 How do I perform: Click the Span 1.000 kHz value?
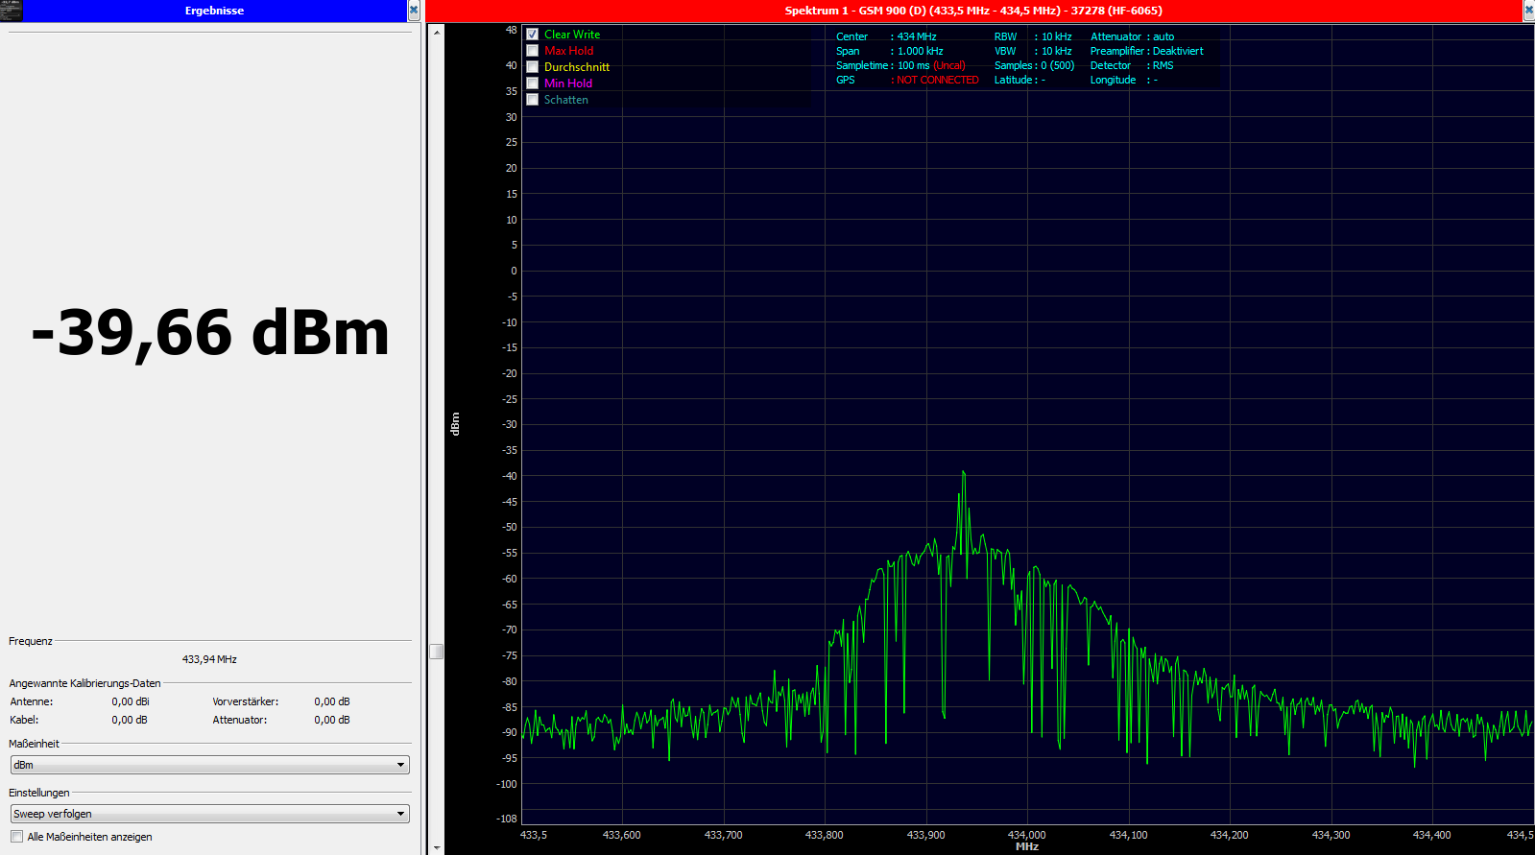coord(921,51)
